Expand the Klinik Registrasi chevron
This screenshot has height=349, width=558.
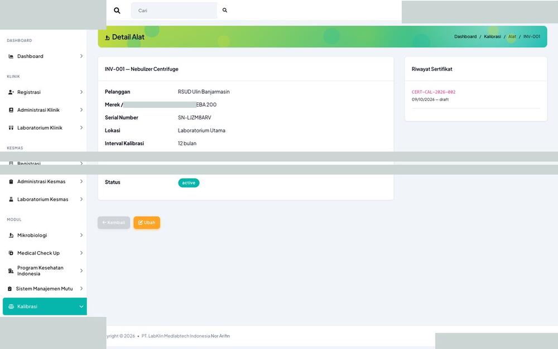coord(81,92)
